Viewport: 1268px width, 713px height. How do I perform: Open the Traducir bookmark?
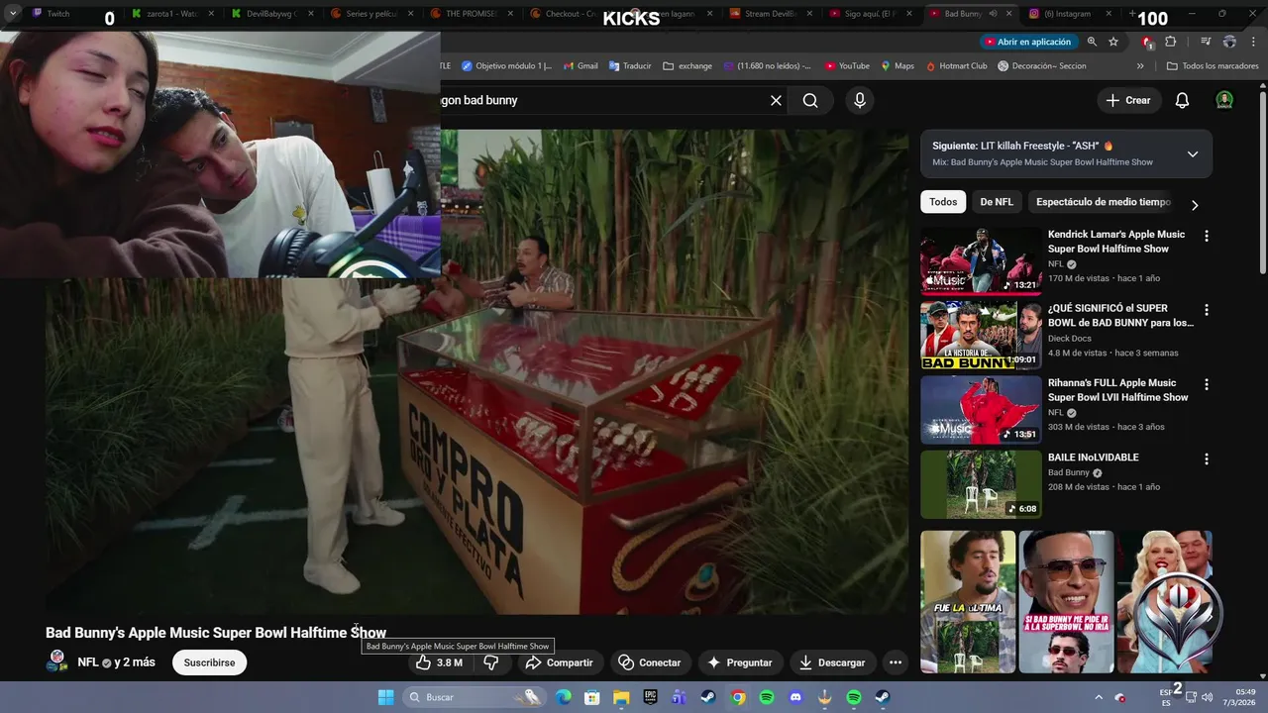click(630, 66)
